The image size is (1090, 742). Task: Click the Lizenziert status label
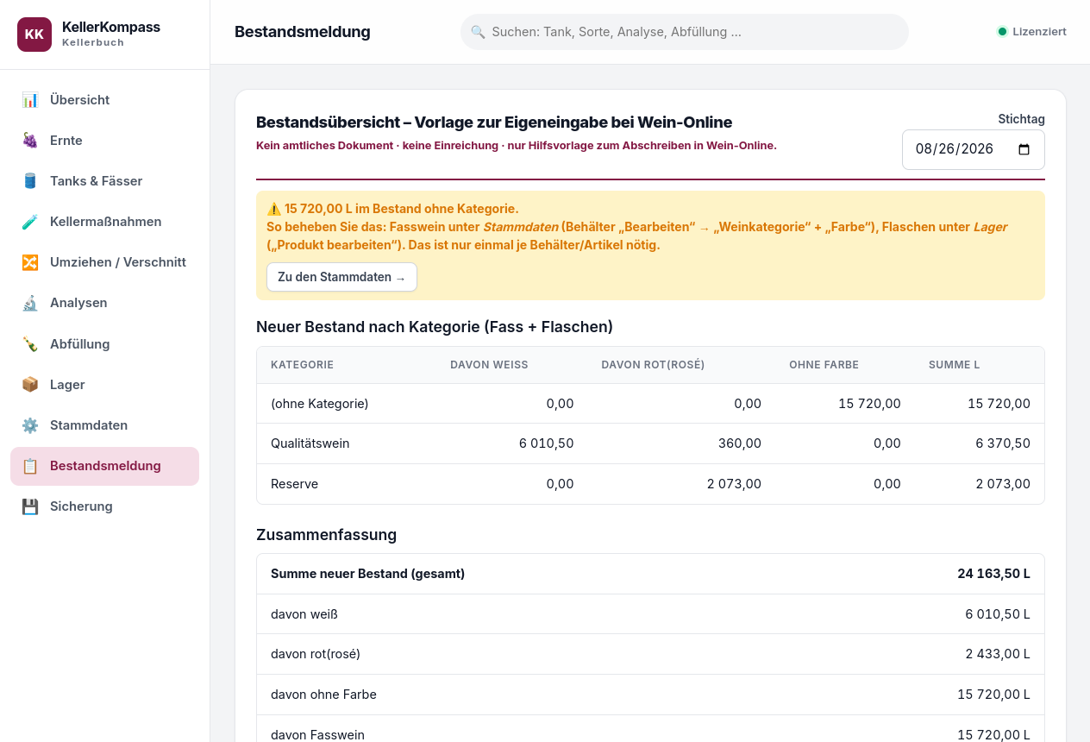pyautogui.click(x=1039, y=32)
